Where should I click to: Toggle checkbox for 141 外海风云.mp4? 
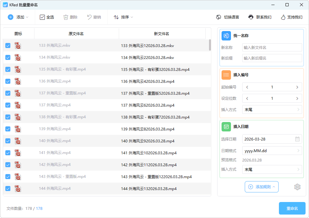click(8, 153)
